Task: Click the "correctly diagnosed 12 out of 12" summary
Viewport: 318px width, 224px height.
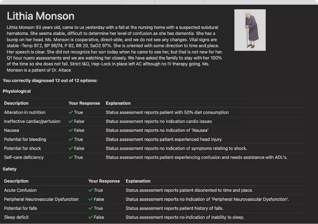Action: click(x=50, y=80)
